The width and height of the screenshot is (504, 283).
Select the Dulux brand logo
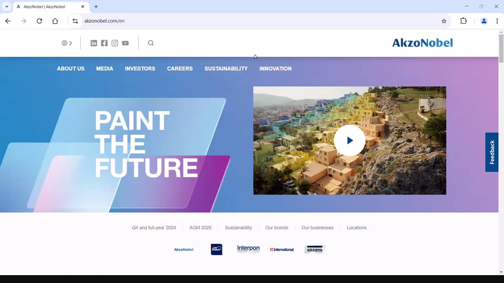(216, 249)
